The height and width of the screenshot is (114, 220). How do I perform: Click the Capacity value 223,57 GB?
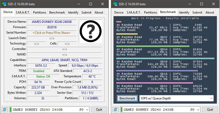pos(38,87)
